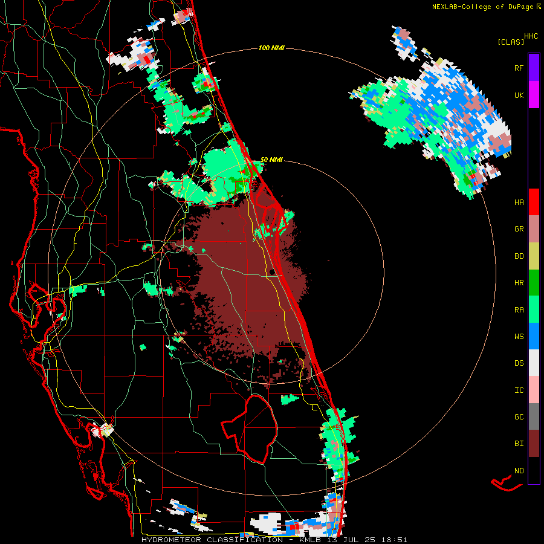Click the dark red BI legend swatch
The height and width of the screenshot is (544, 544).
pos(534,444)
